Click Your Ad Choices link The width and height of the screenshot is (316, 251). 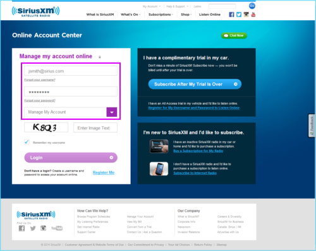pyautogui.click(x=179, y=245)
